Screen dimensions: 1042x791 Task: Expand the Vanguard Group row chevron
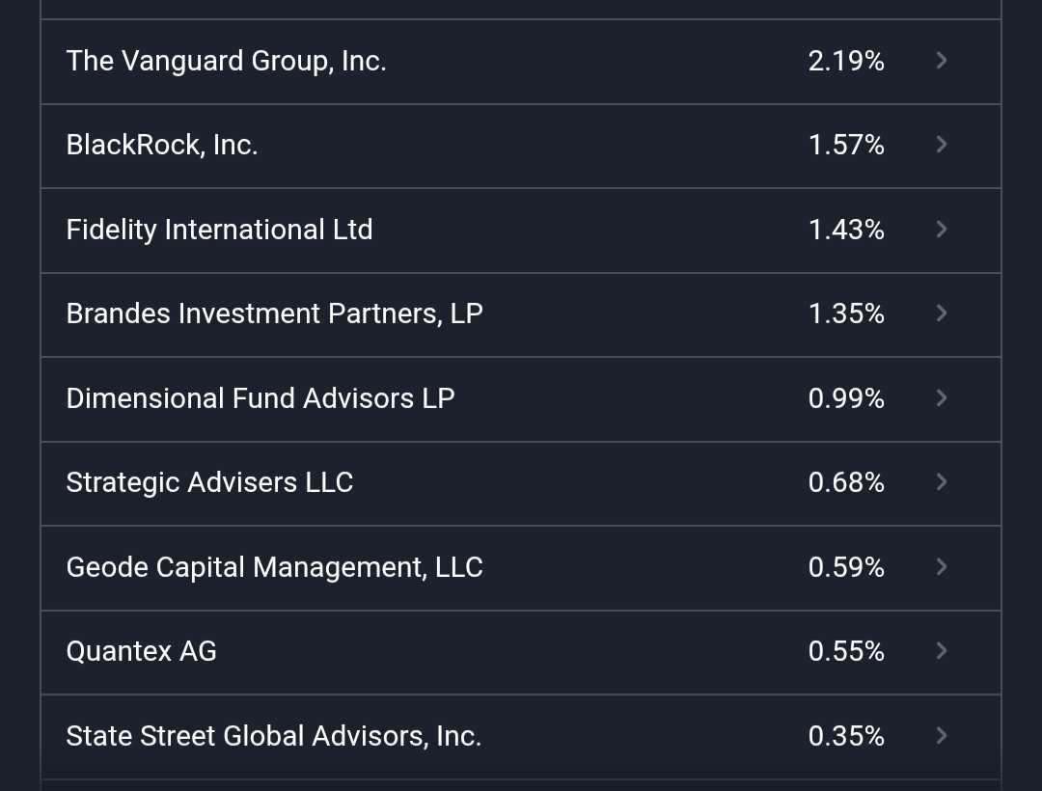[x=942, y=61]
